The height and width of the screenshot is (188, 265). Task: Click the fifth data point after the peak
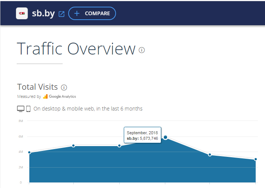pyautogui.click(x=210, y=155)
